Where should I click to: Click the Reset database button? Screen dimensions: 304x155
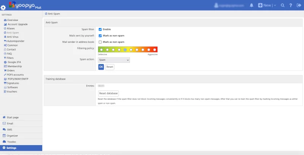click(109, 93)
